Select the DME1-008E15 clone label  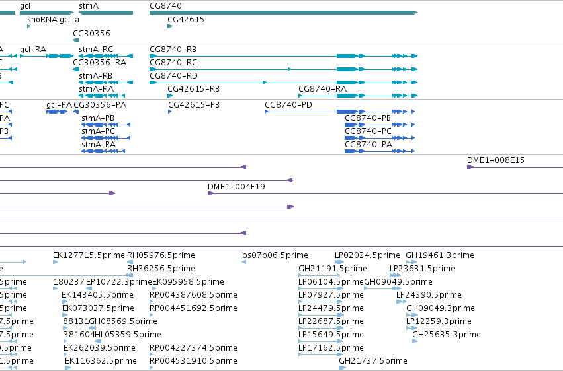tap(496, 160)
